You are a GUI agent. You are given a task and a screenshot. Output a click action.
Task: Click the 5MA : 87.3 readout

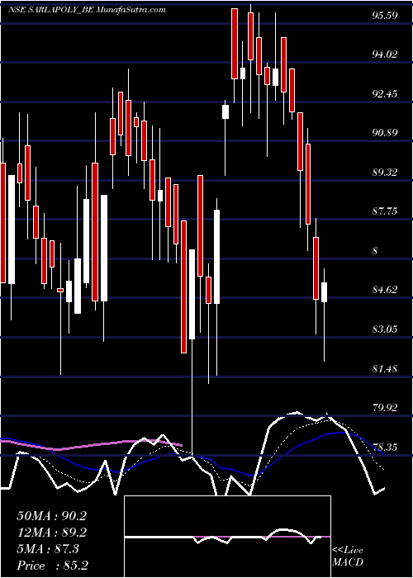48,549
